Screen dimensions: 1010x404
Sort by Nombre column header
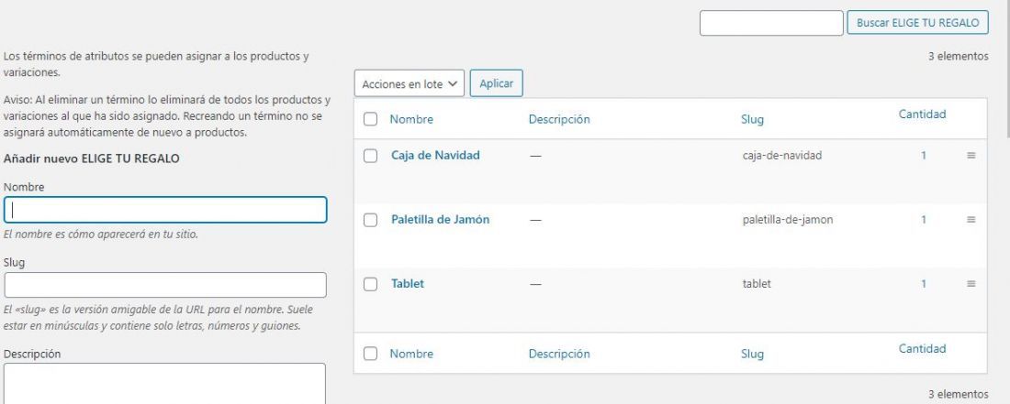(411, 119)
